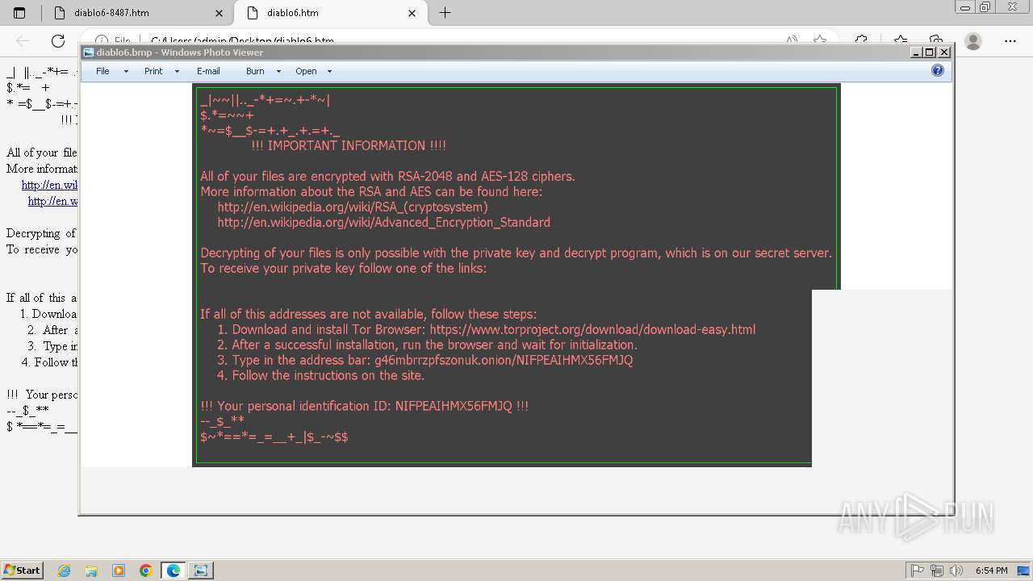Launch Google Chrome from taskbar
1033x581 pixels.
click(x=146, y=571)
